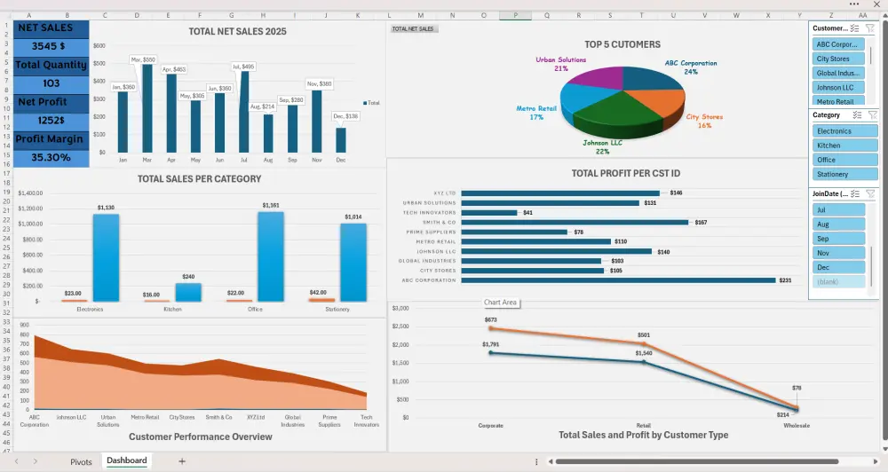Viewport: 888px width, 472px height.
Task: Filter by Johnson LLC in Customer slicer
Action: pyautogui.click(x=837, y=87)
